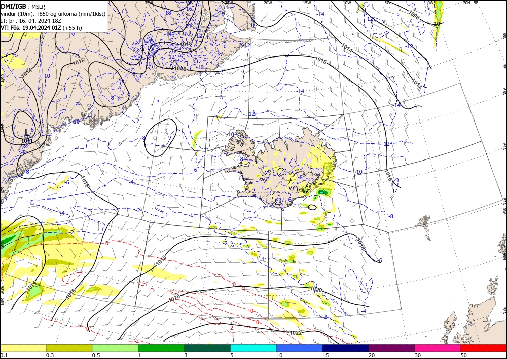Click the 35W longitude label
This screenshot has height=359, width=507.
[149, 3]
